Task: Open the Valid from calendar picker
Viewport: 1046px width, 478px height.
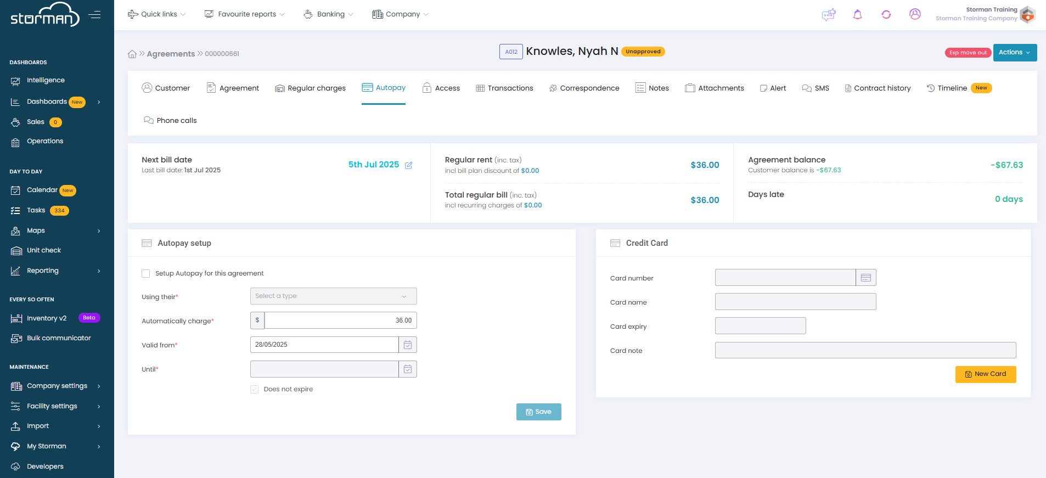Action: (x=408, y=345)
